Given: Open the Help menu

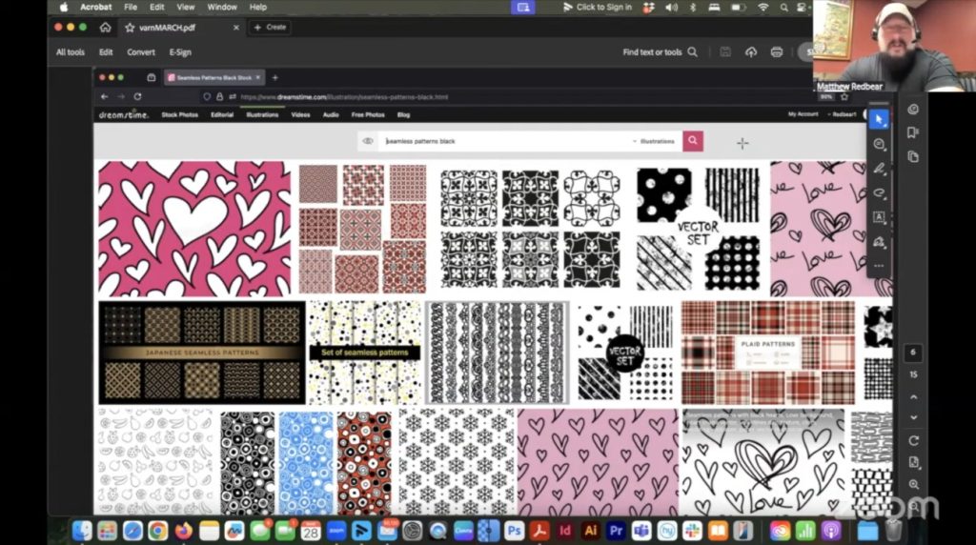Looking at the screenshot, I should (257, 7).
